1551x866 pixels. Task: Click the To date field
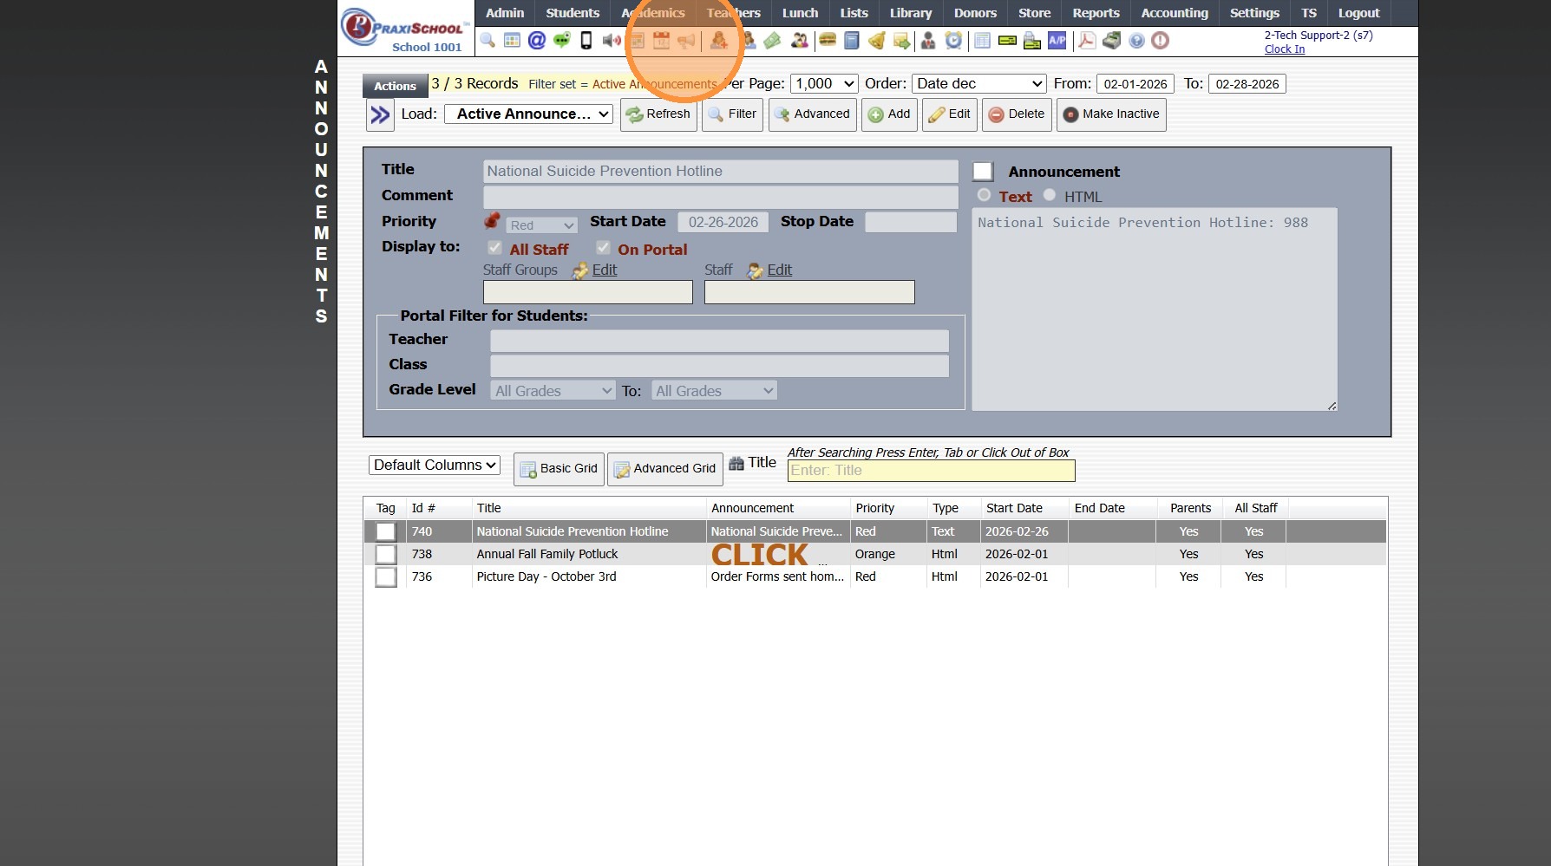click(1247, 84)
